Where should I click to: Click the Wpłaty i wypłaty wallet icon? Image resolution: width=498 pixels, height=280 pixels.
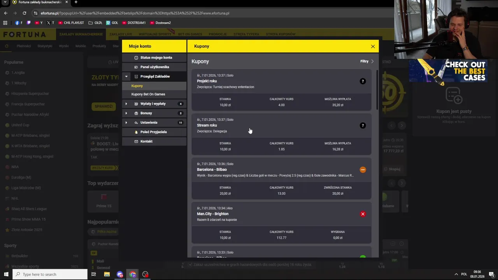[x=136, y=104]
